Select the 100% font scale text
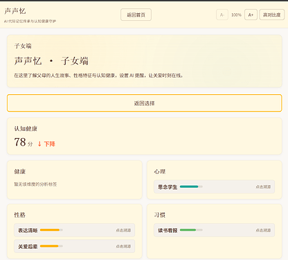 (236, 15)
